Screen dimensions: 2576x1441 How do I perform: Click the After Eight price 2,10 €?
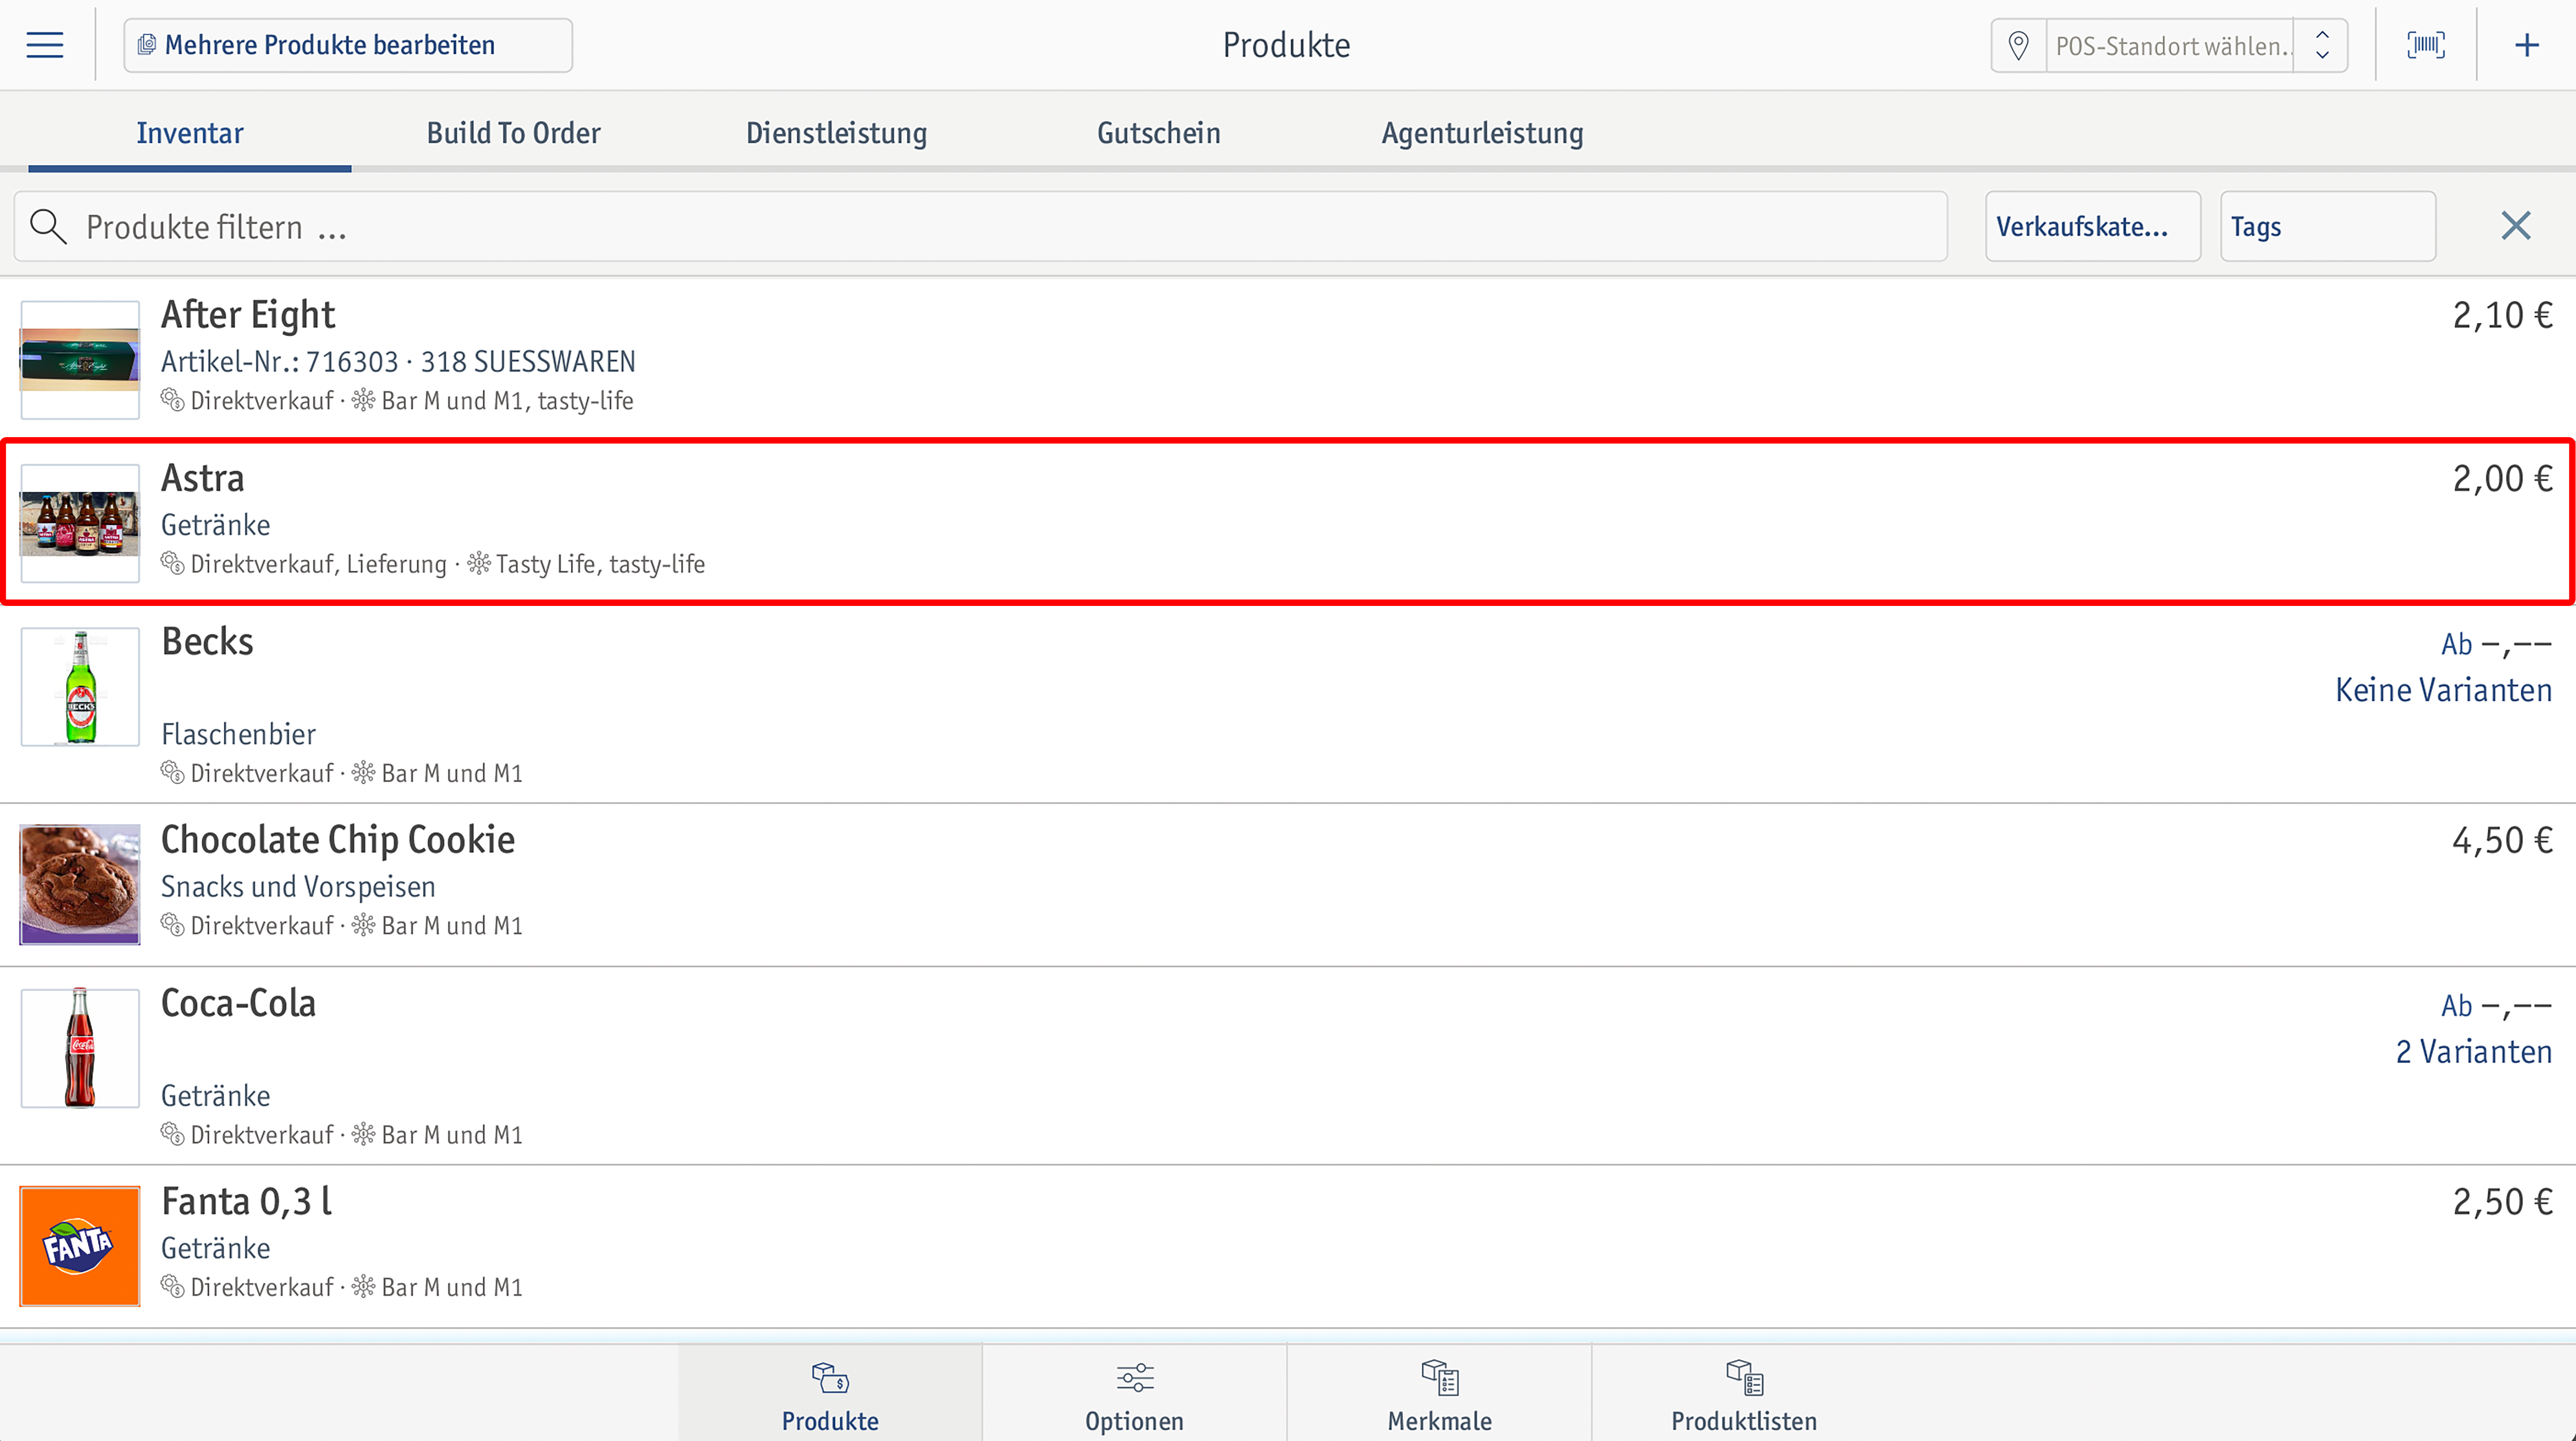(2502, 316)
